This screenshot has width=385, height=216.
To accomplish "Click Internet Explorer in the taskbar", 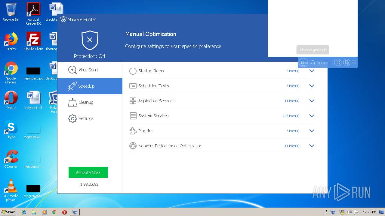I will 24,212.
